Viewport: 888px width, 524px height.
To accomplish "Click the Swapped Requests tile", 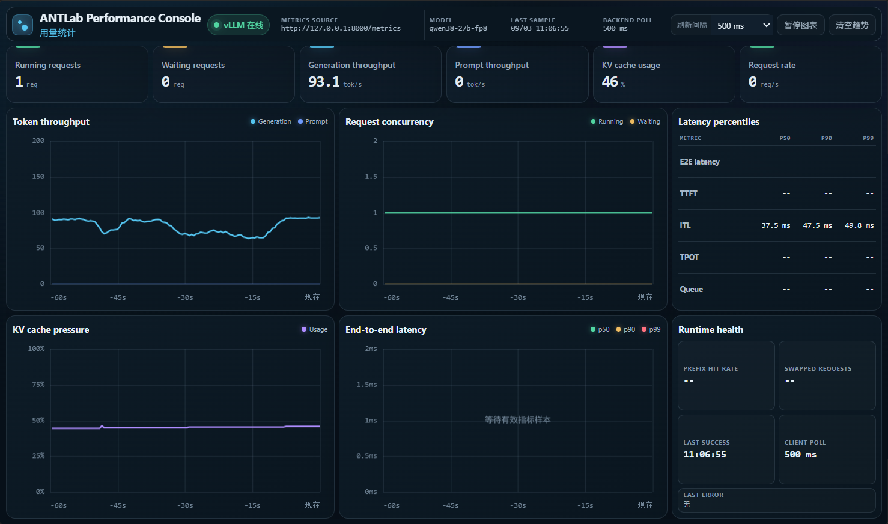I will (827, 376).
